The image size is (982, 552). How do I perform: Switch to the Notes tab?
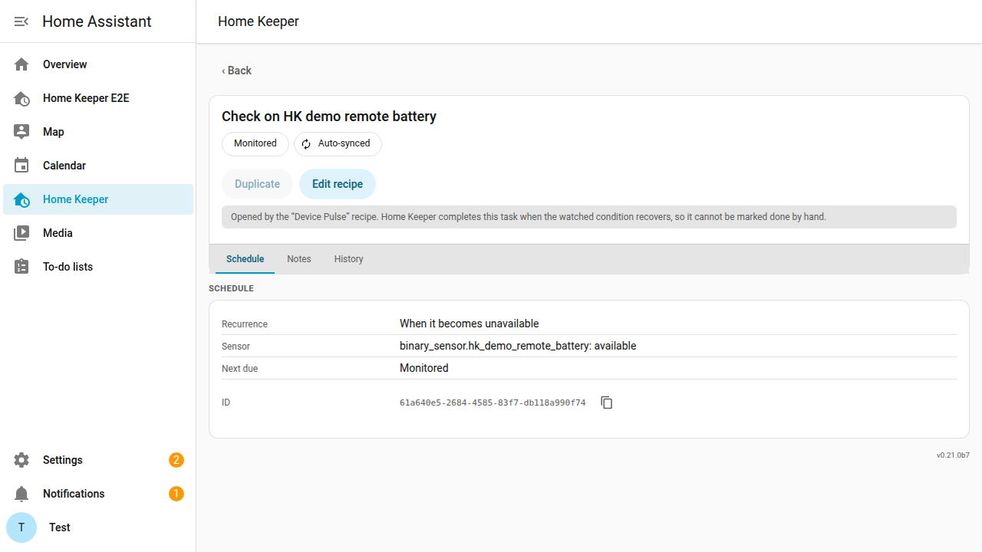click(x=299, y=259)
